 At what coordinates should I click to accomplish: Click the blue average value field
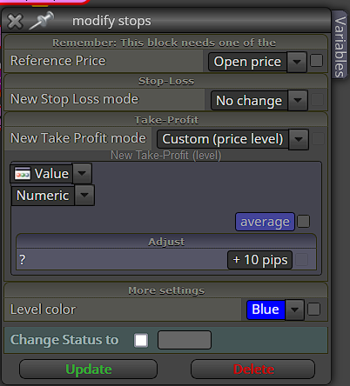click(x=265, y=222)
